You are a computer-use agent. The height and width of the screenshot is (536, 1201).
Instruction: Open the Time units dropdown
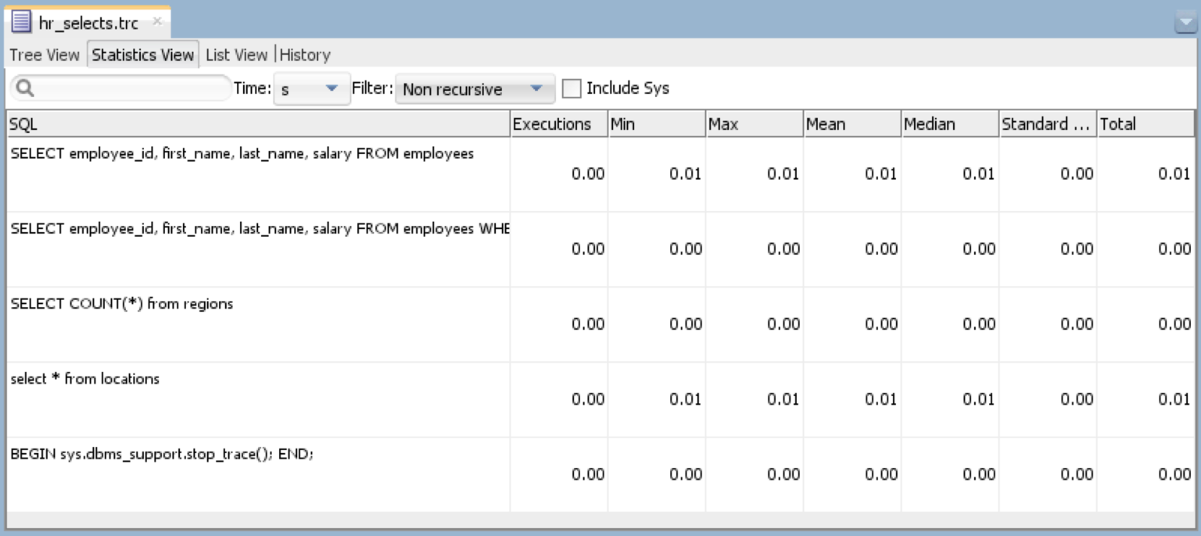[332, 88]
